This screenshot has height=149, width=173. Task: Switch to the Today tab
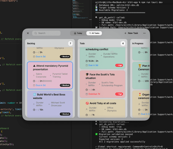(x=78, y=33)
